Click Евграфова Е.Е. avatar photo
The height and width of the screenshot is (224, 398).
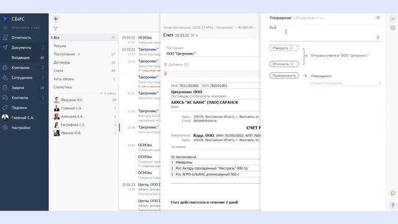(x=57, y=124)
